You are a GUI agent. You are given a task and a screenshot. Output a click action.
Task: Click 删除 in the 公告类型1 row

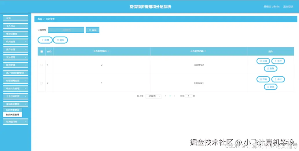tap(270, 87)
